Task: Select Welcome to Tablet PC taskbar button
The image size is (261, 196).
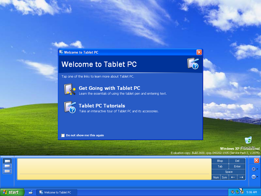Action: pos(57,192)
